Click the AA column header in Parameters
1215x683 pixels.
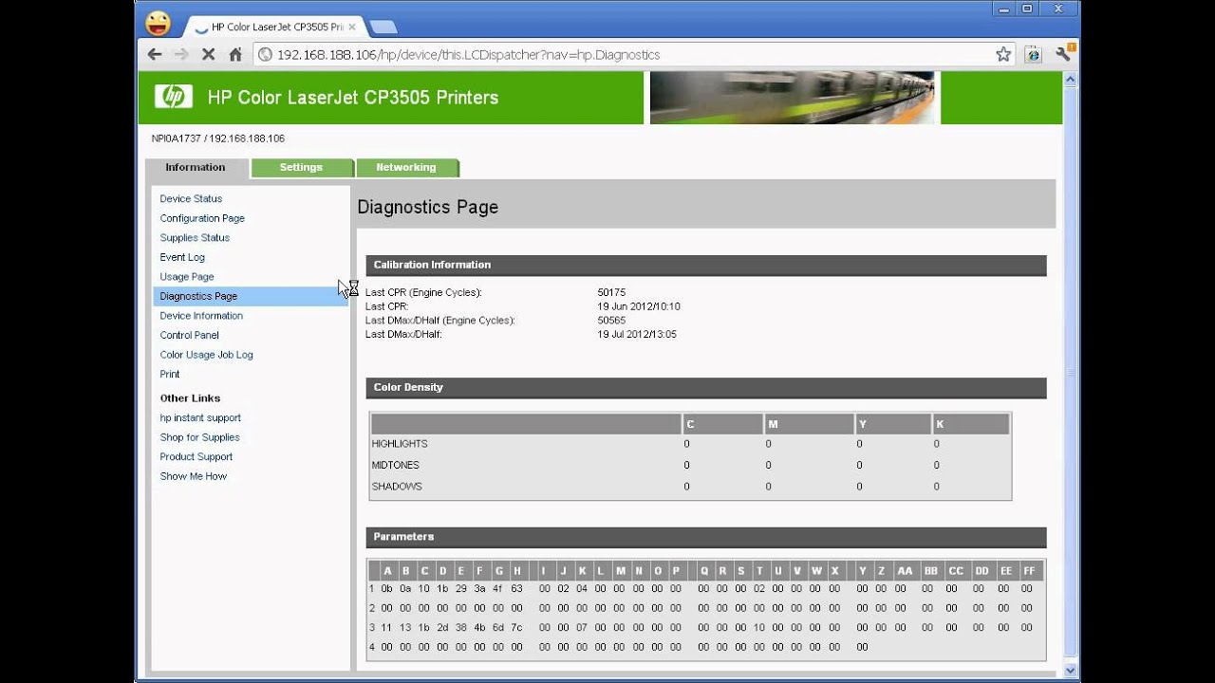905,571
